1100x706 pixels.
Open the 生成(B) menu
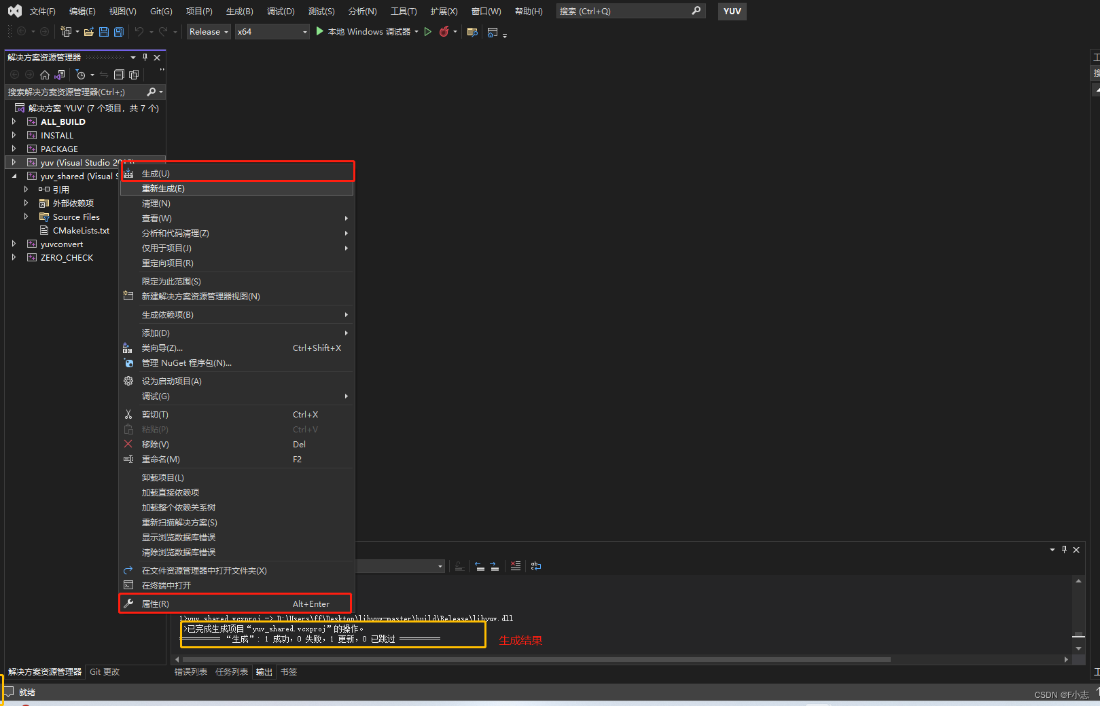[x=239, y=11]
